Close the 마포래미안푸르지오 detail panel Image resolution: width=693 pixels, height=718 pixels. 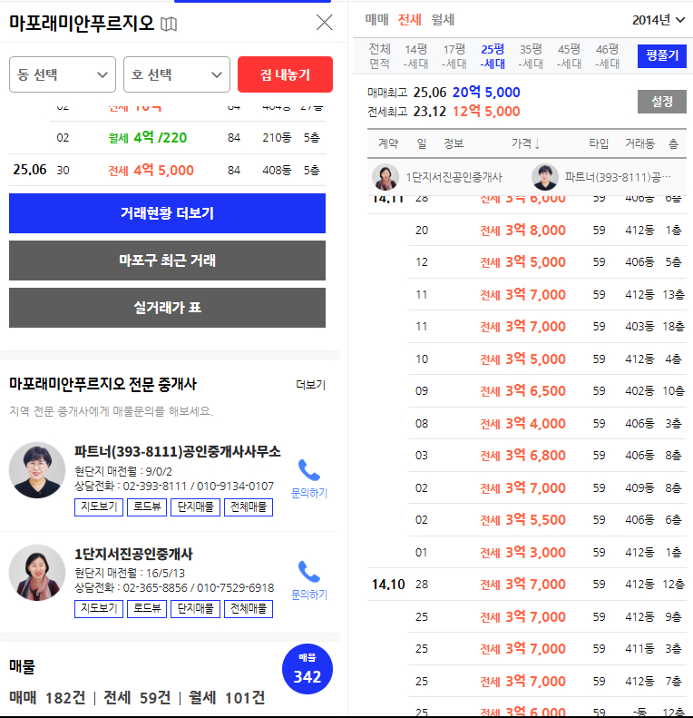pyautogui.click(x=325, y=22)
